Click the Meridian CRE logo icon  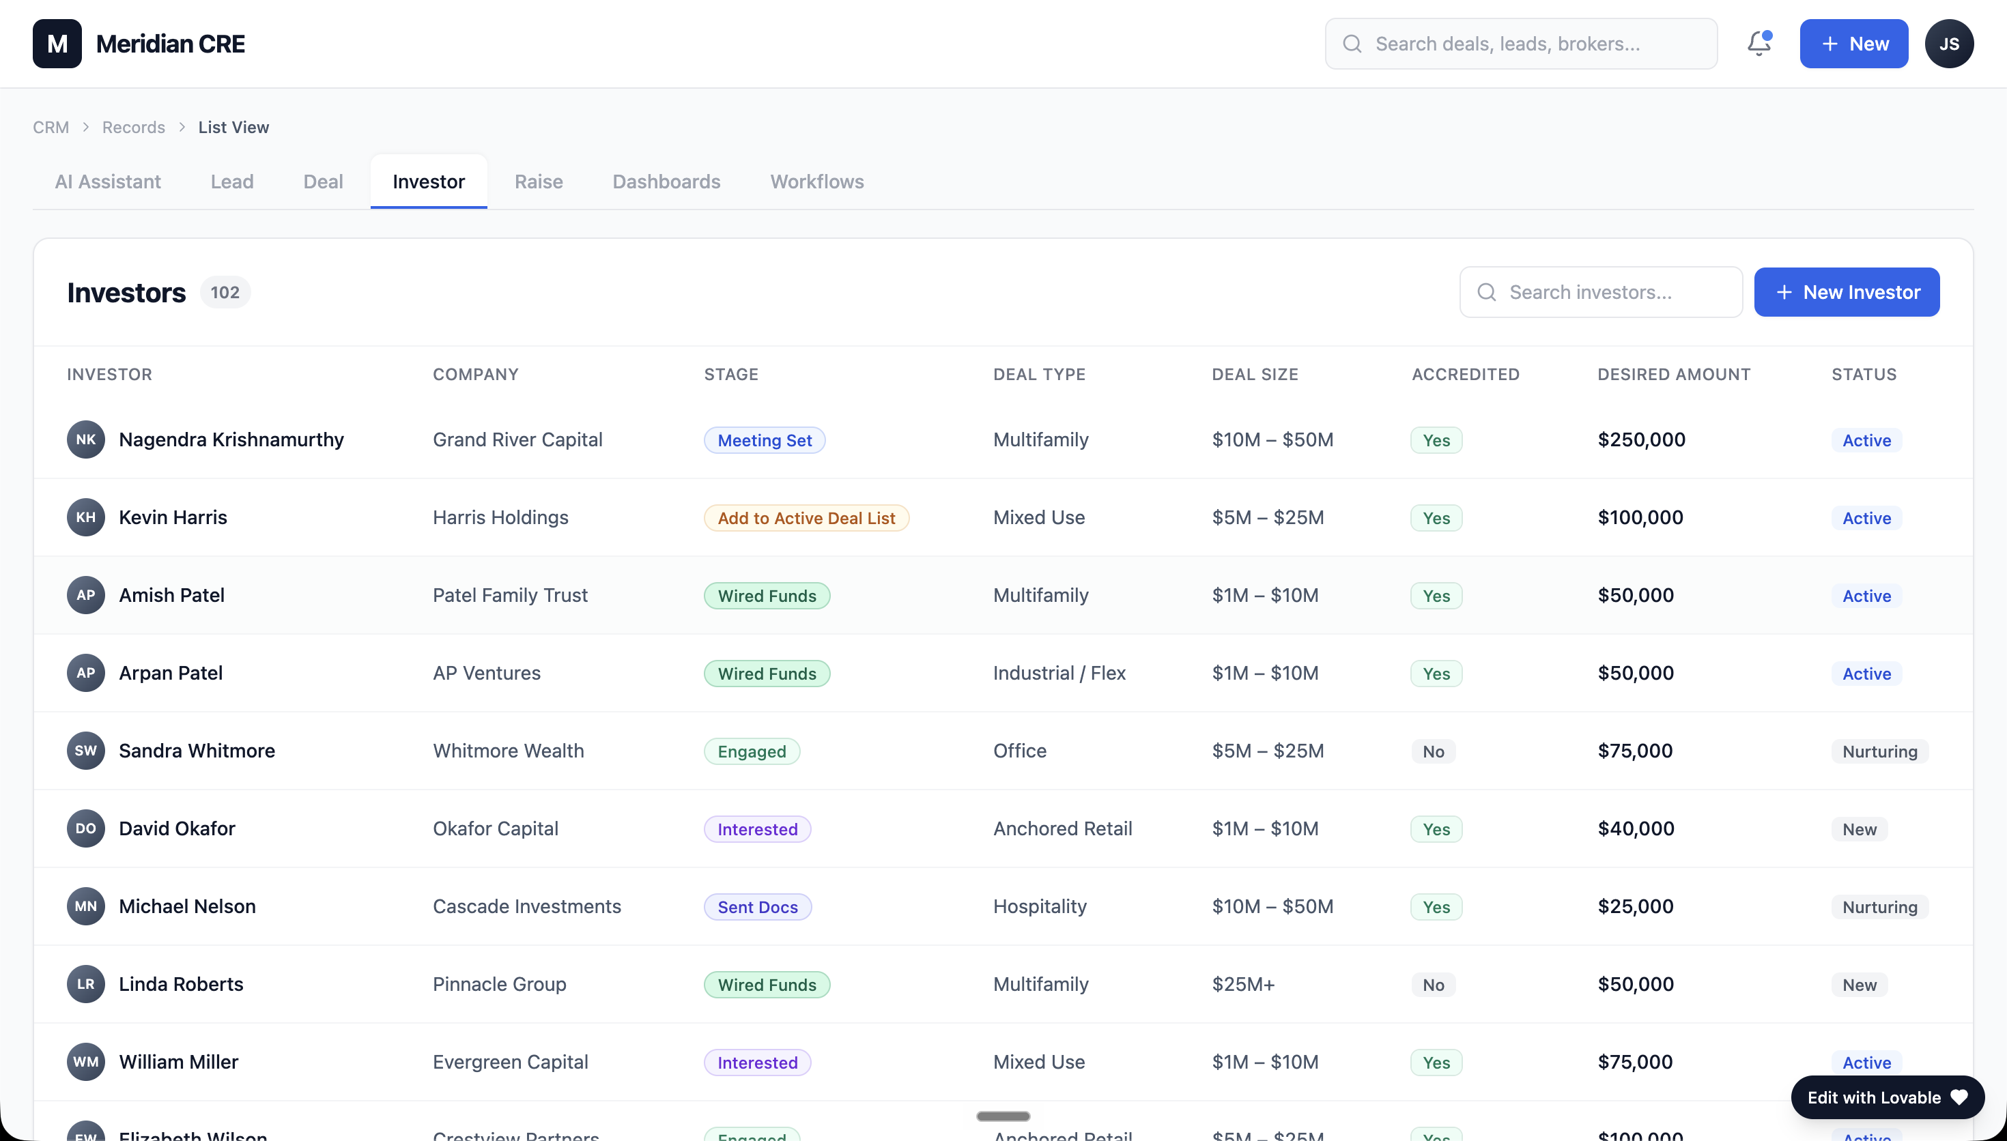pos(57,44)
